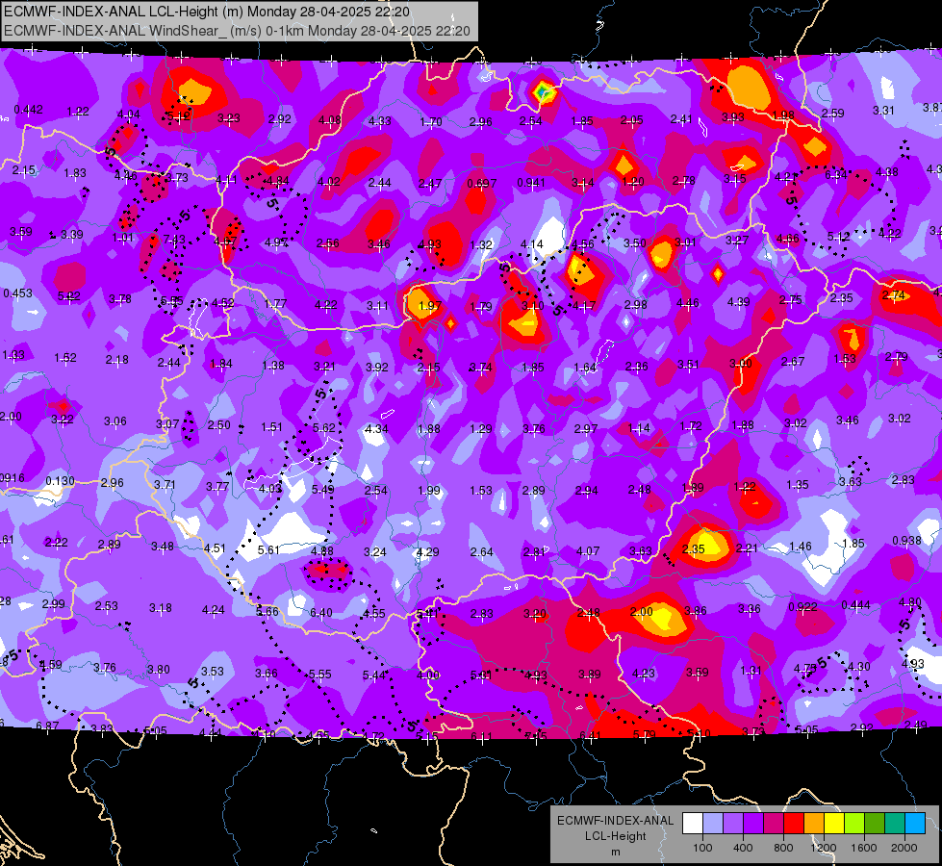
Task: Click the orange legend swatch left of the 1200 tick
Action: (814, 823)
